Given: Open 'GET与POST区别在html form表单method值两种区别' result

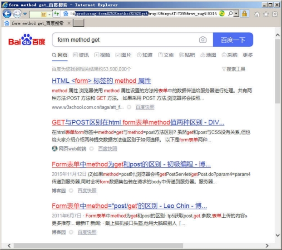Looking at the screenshot, I should tap(138, 123).
